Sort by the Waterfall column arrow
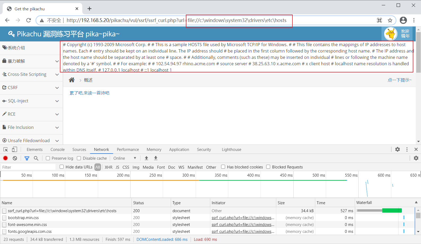Viewport: 421px width, 244px height. click(x=416, y=202)
